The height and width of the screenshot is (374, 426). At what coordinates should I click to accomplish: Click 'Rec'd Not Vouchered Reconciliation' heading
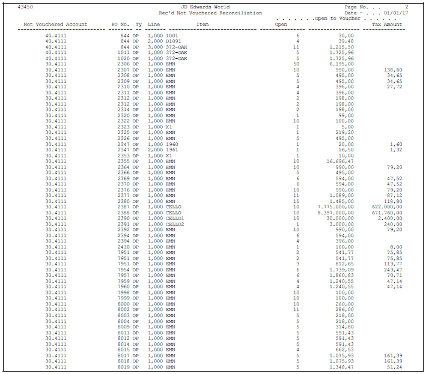[x=210, y=13]
